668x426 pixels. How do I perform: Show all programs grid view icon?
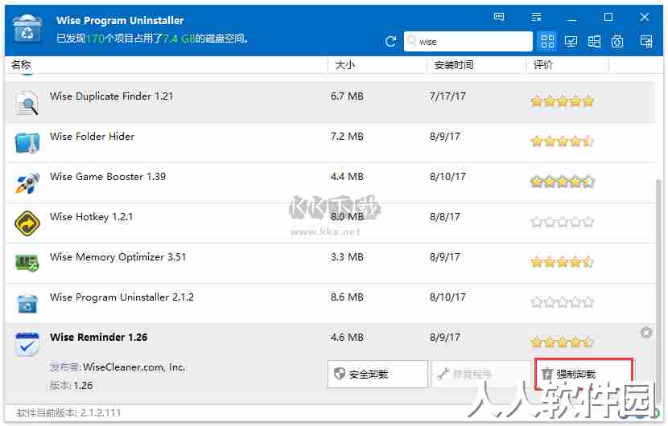pyautogui.click(x=547, y=41)
